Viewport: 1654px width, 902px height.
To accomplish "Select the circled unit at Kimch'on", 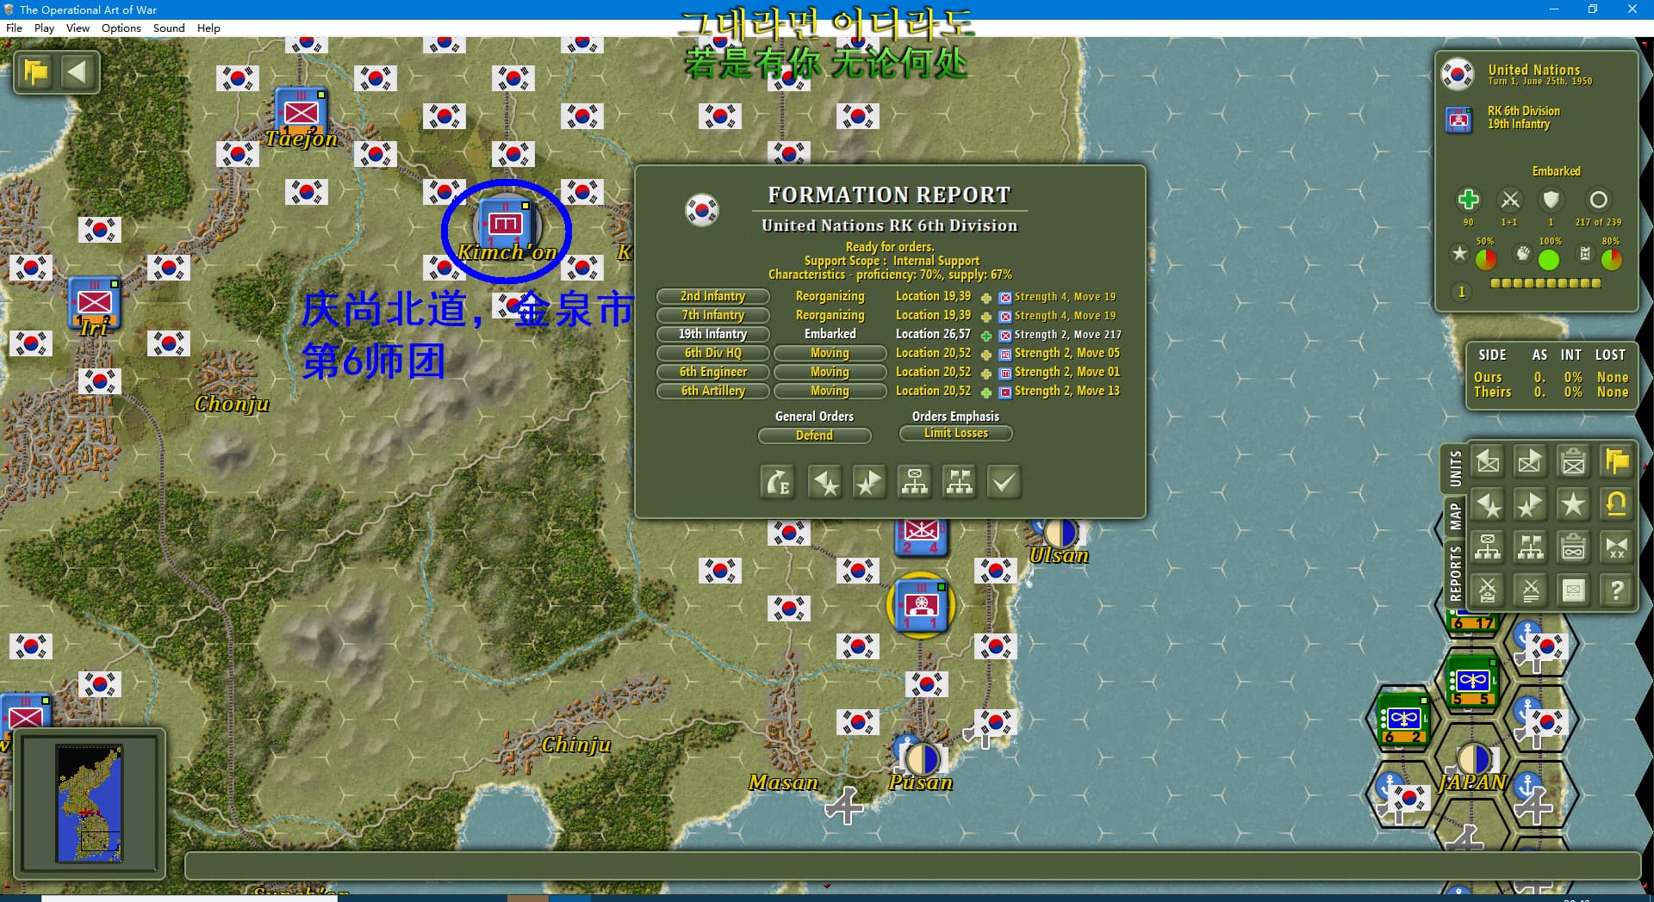I will point(506,225).
